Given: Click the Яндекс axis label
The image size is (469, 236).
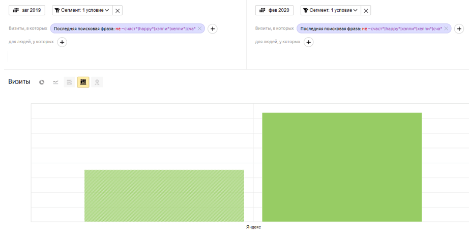Looking at the screenshot, I should [x=253, y=227].
